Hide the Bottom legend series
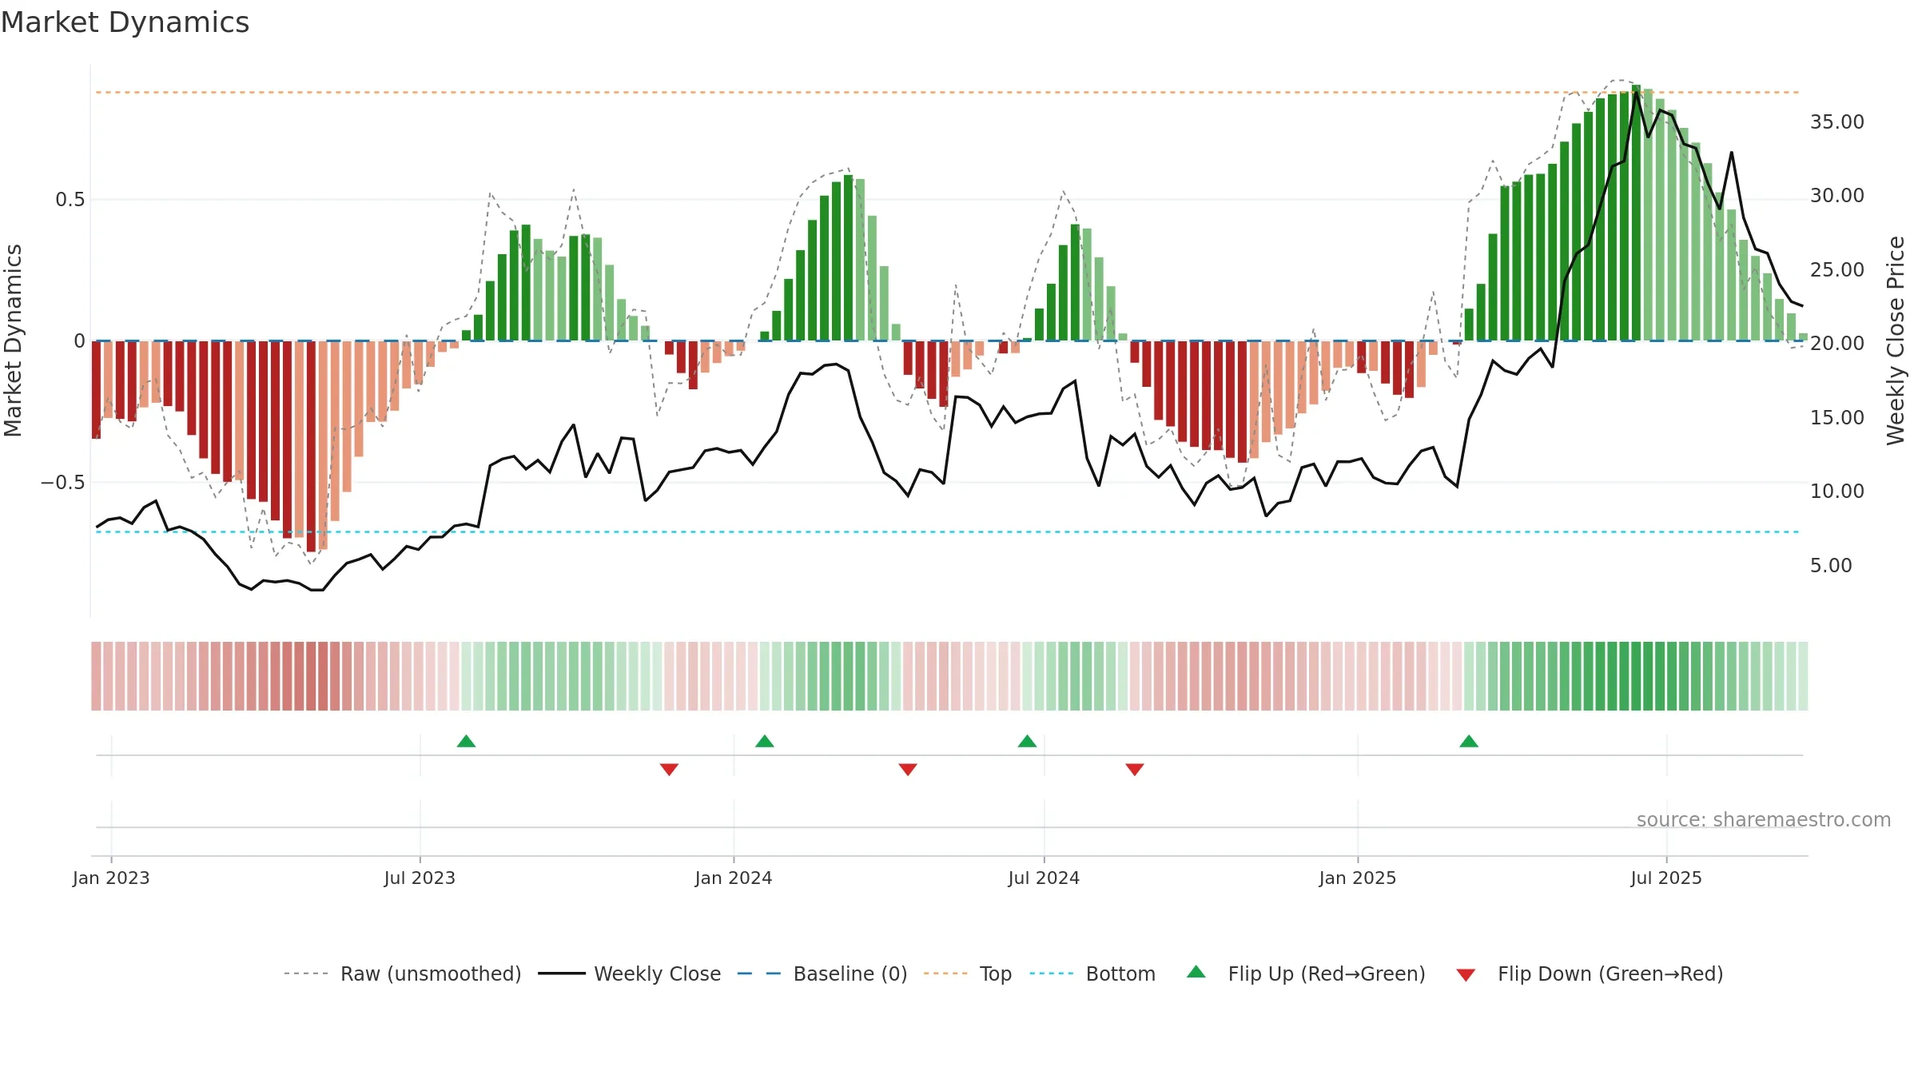Viewport: 1918px width, 1079px height. 1092,973
